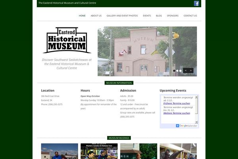Click the MUSEUM INFORMATION label
238x159 pixels.
(x=119, y=83)
